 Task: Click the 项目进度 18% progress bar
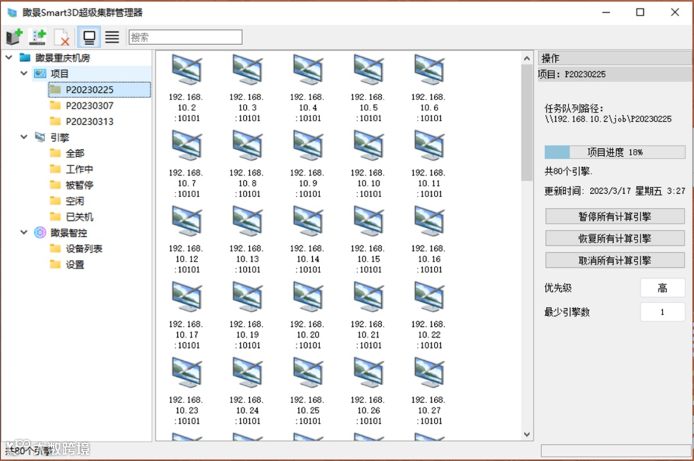615,152
